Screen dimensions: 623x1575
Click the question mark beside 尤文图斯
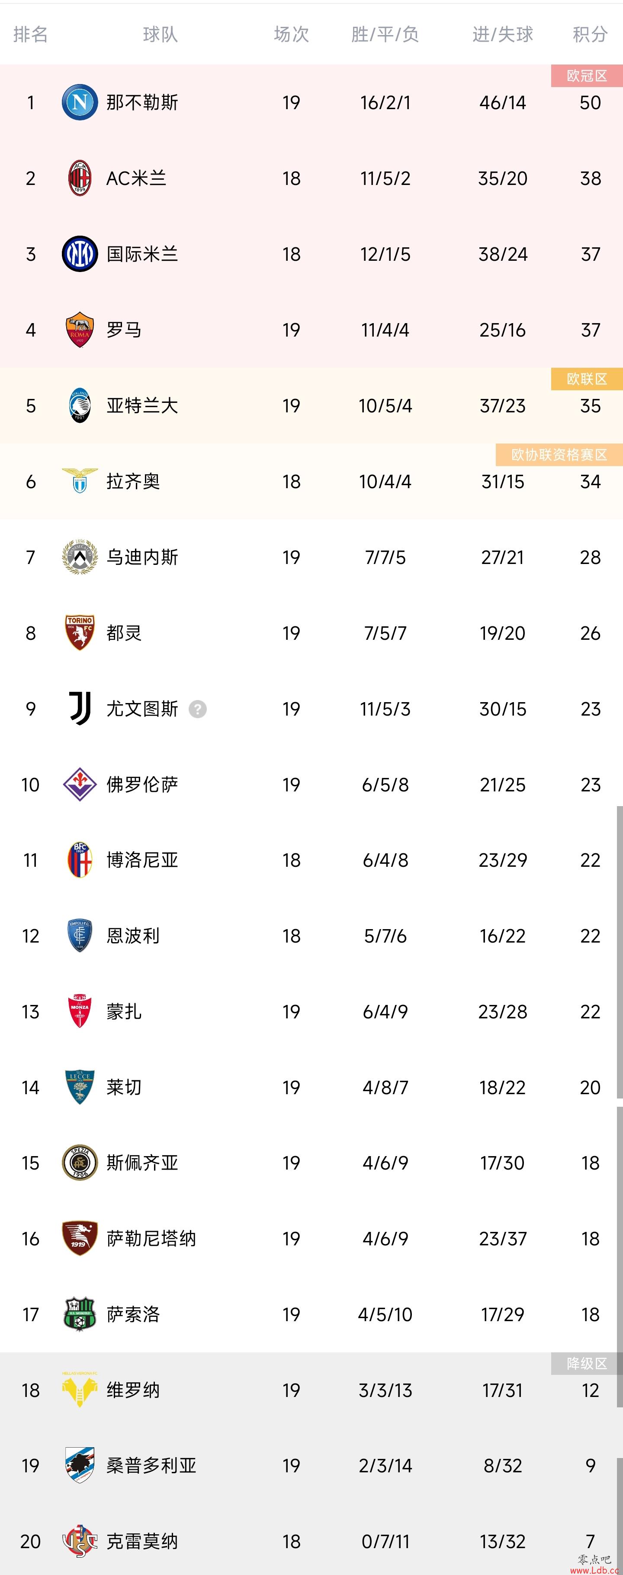[197, 709]
